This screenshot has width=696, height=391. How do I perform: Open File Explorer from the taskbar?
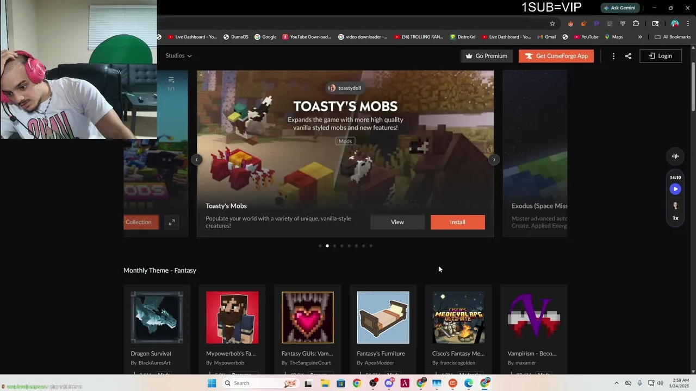(x=325, y=383)
